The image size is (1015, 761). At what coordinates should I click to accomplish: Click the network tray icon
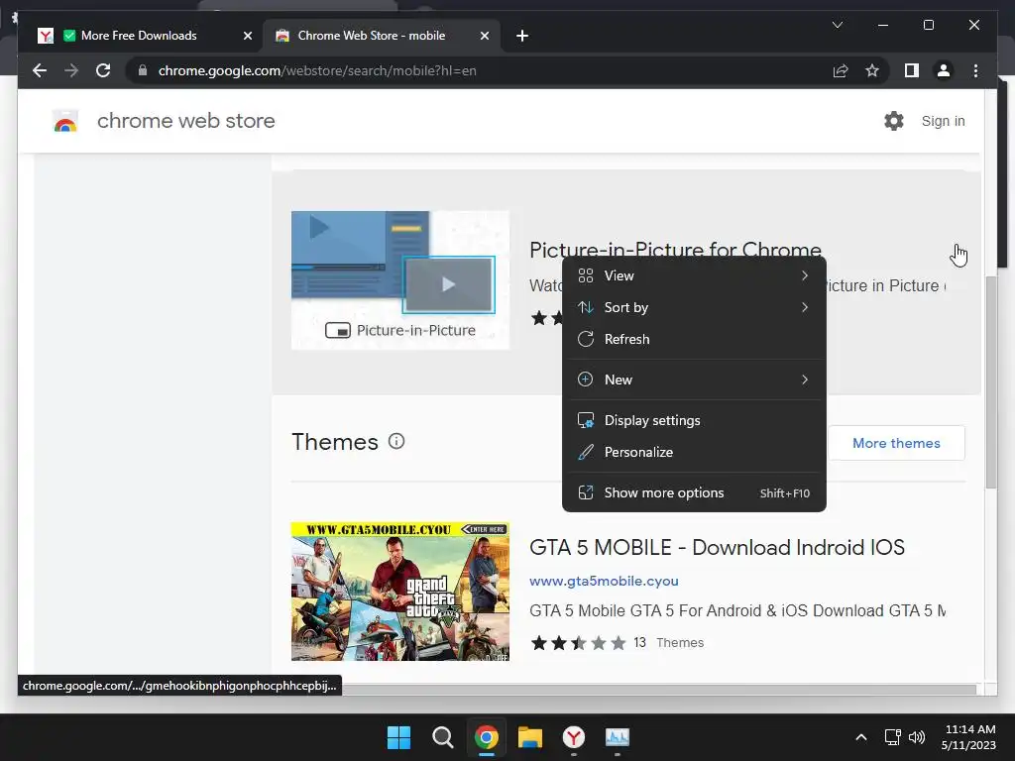point(893,737)
